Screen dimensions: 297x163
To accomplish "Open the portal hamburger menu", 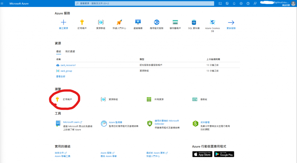I will [x=2, y=3].
